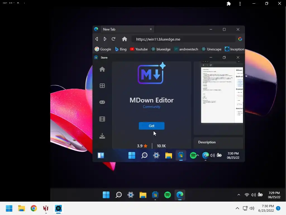Open Spotify in the innermost taskbar

[193, 155]
